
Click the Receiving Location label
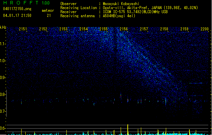[x=79, y=8]
